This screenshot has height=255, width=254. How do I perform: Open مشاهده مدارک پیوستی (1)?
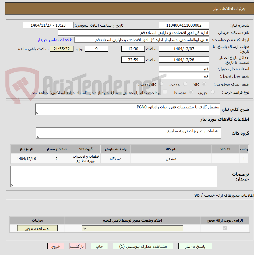tap(143, 246)
